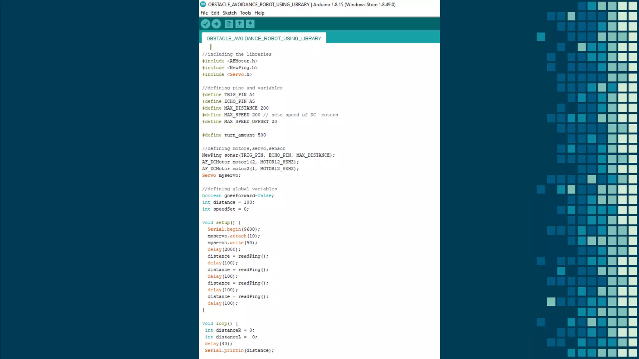Click the Arduino logo in title bar
This screenshot has height=359, width=639.
(203, 4)
